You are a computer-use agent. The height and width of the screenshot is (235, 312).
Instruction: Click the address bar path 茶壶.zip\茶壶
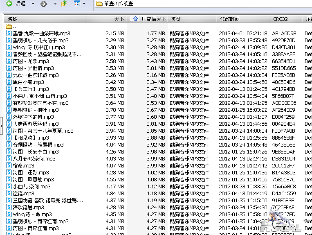(119, 4)
